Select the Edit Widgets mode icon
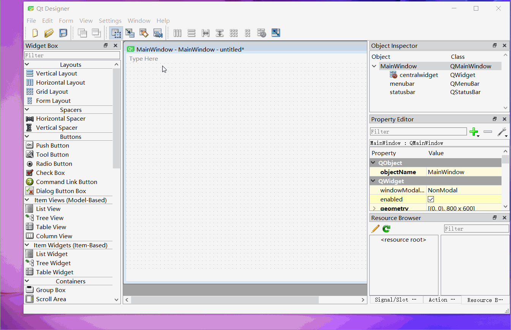This screenshot has width=511, height=330. (116, 33)
